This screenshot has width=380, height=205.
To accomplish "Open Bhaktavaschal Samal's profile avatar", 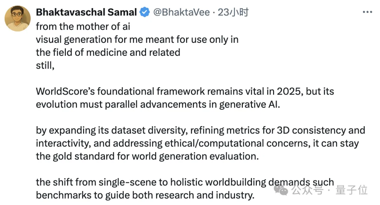I will (x=18, y=18).
